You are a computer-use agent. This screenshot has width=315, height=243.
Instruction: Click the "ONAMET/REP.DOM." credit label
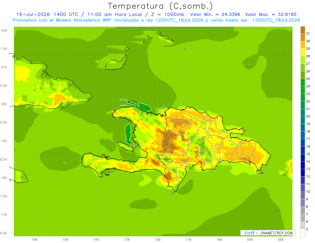[277, 233]
